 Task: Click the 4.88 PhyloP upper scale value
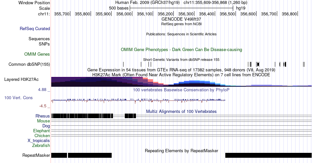(42, 90)
